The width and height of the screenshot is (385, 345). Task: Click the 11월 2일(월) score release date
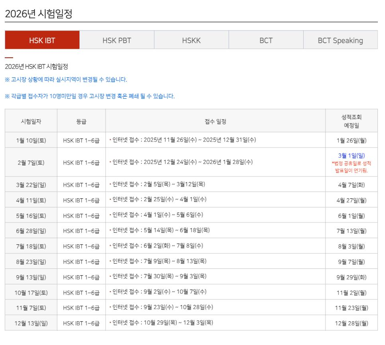coord(351,293)
